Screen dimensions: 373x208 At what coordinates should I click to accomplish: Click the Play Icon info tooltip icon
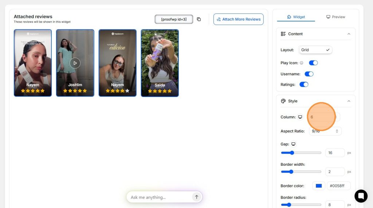(301, 63)
